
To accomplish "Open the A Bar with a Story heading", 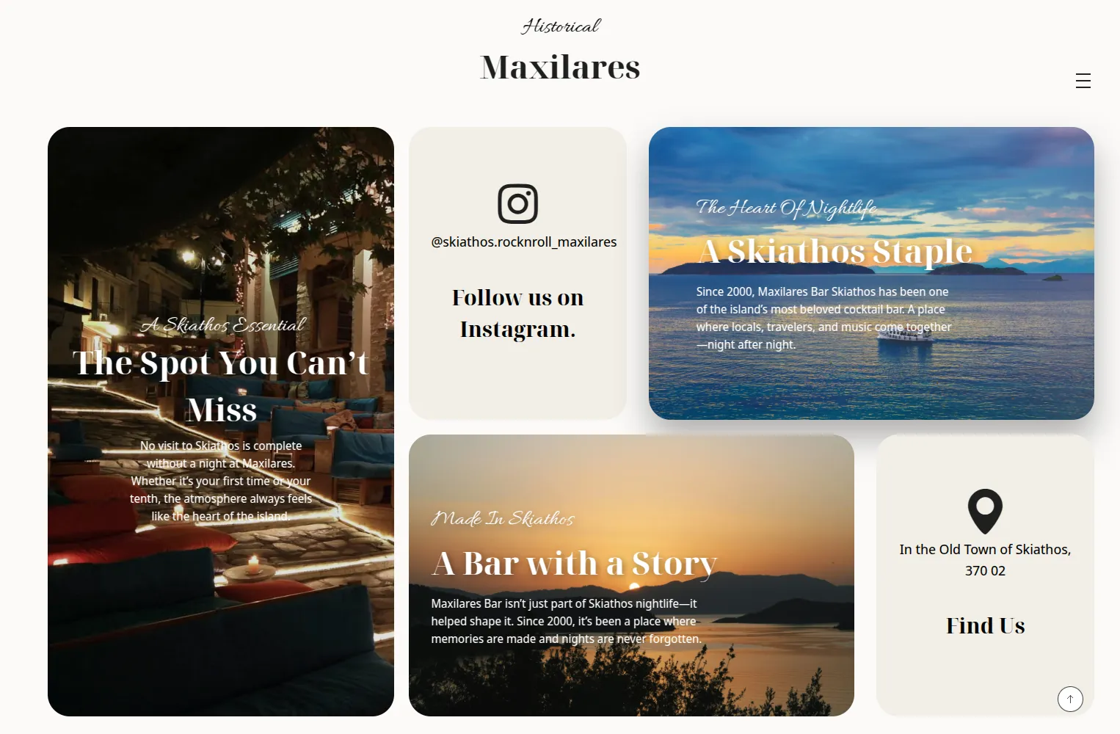I will pos(574,564).
